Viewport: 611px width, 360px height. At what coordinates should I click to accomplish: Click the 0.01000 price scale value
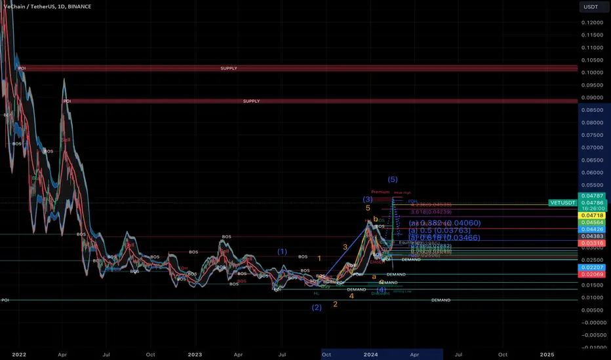tap(592, 298)
